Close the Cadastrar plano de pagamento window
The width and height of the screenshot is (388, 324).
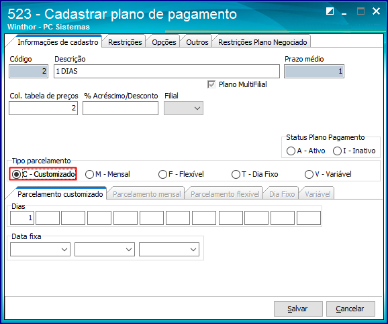[376, 11]
